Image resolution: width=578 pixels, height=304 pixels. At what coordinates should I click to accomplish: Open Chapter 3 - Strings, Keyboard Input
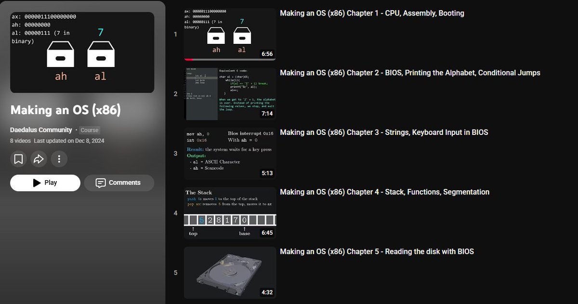tap(384, 132)
